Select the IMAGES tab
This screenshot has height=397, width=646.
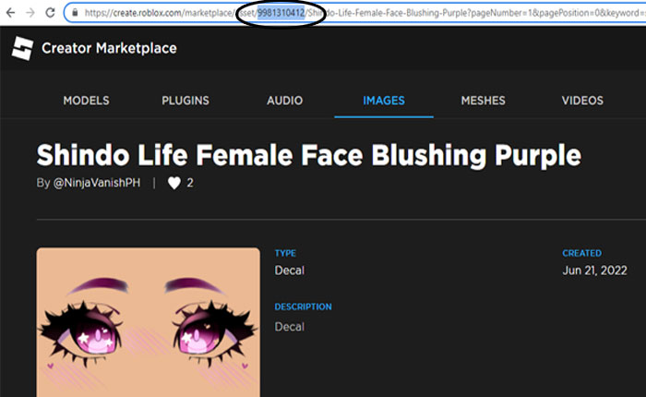383,101
